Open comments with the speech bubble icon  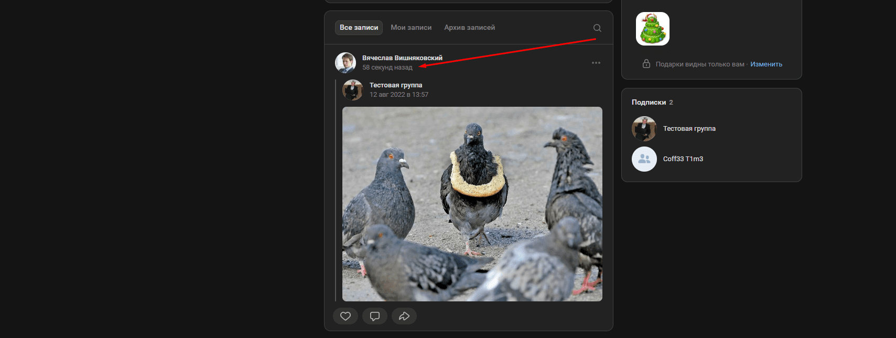point(374,316)
